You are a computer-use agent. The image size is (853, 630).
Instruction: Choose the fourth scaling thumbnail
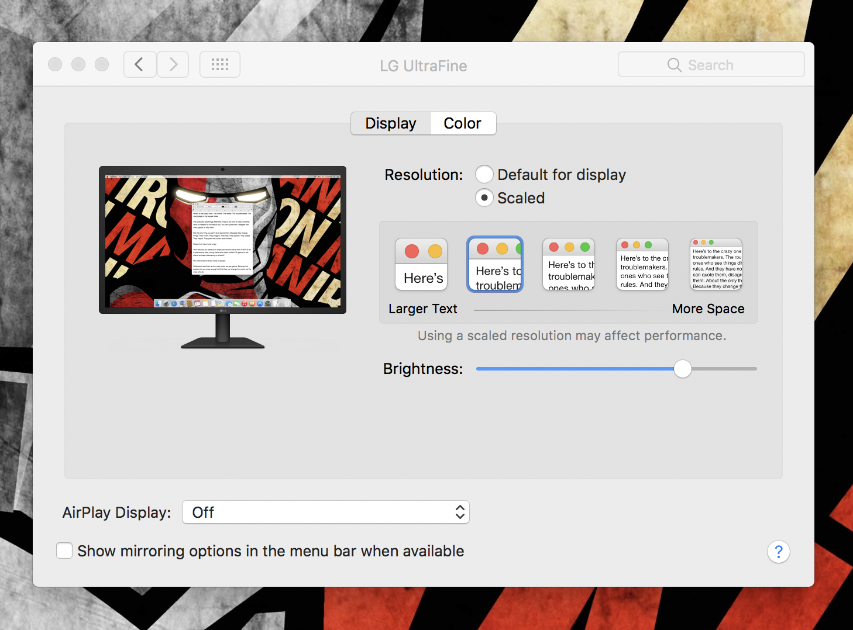point(642,264)
